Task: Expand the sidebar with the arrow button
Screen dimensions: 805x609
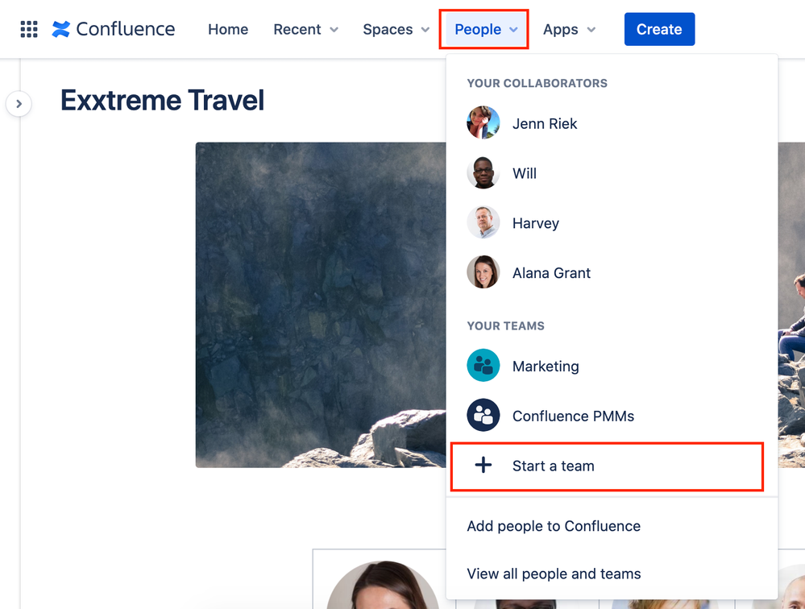Action: [19, 104]
